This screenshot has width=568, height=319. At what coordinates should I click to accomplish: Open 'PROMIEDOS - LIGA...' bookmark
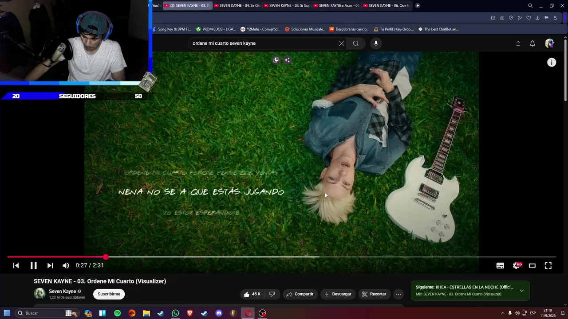(216, 29)
